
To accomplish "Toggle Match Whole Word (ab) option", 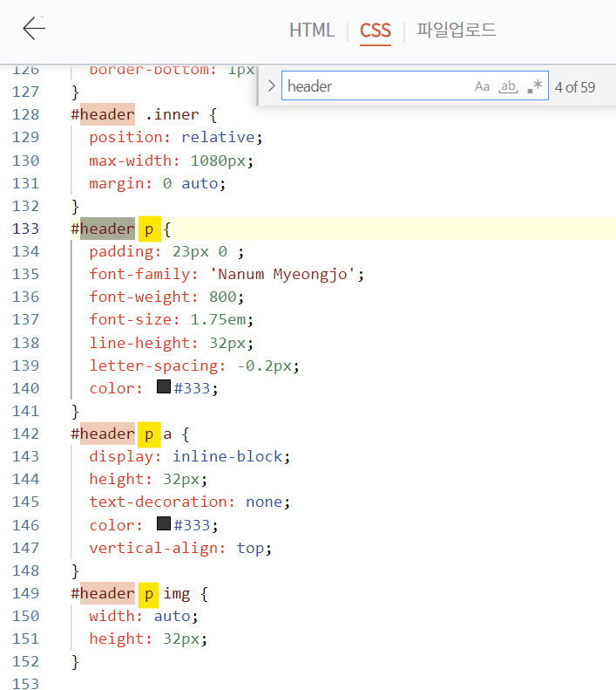I will tap(508, 86).
